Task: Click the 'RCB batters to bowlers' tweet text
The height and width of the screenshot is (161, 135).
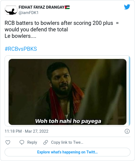Action: 62,23
